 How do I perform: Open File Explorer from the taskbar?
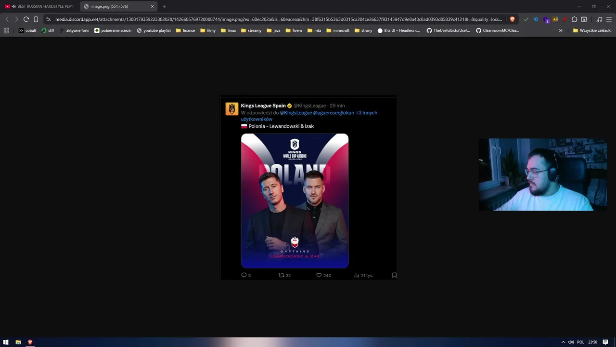click(x=18, y=342)
